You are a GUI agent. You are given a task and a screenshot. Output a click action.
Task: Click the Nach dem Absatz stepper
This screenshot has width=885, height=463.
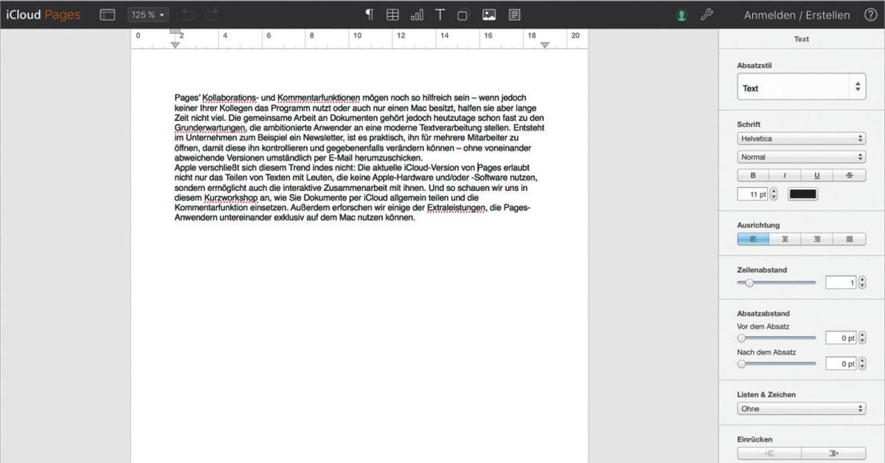click(x=862, y=363)
